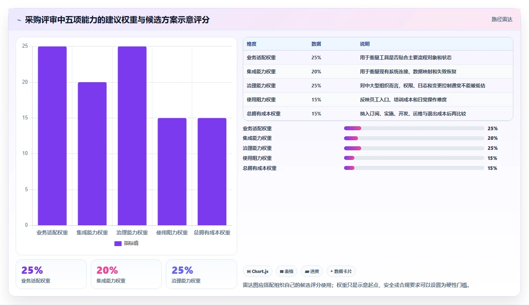Click the 总拥有成本权重 progress row label
Viewport: 529px width, 305px height.
(x=260, y=168)
